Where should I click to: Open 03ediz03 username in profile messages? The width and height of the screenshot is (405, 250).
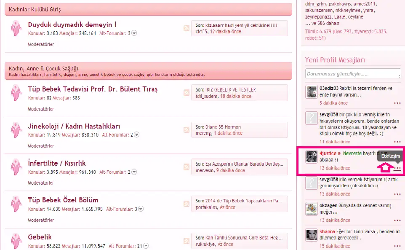(x=329, y=88)
